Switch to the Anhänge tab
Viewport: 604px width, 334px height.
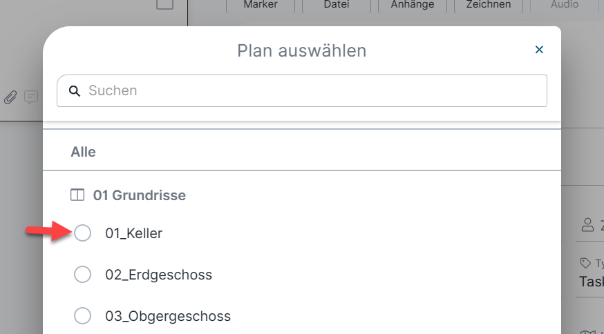coord(412,5)
